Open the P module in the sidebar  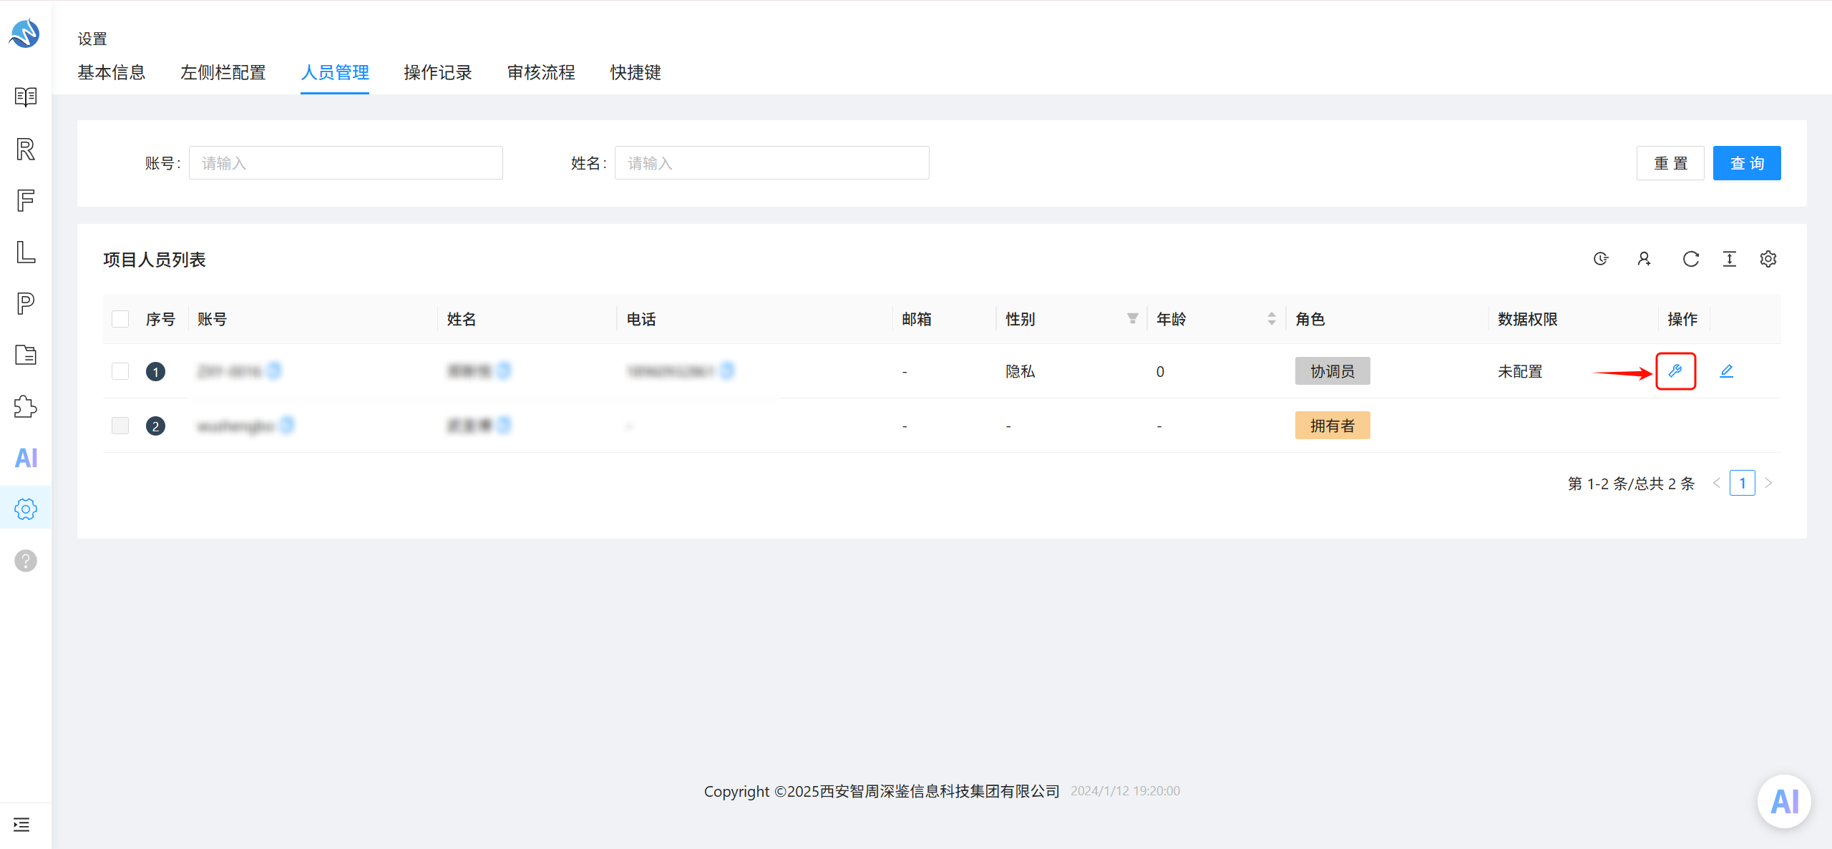point(26,303)
